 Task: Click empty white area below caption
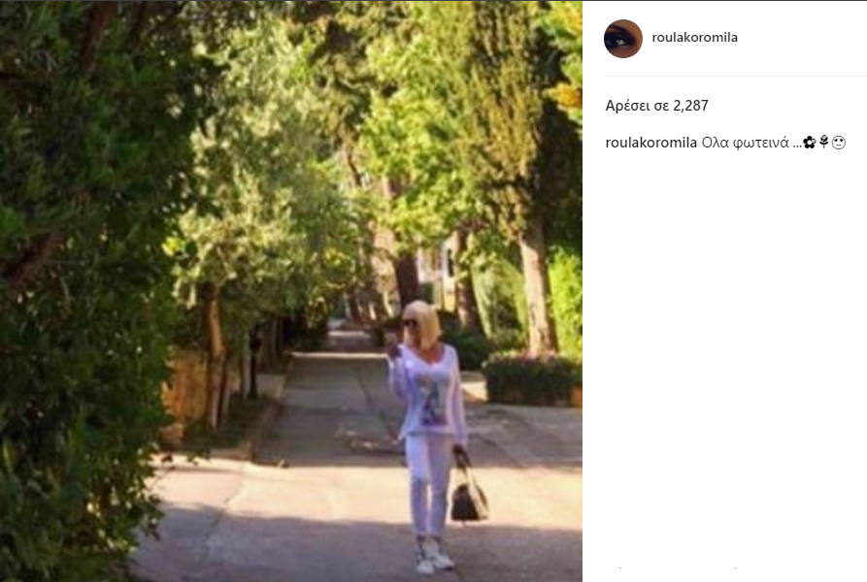click(735, 359)
